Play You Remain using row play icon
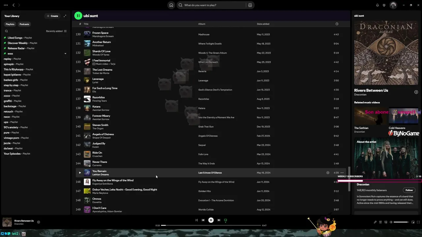This screenshot has height=237, width=422. coord(79,172)
